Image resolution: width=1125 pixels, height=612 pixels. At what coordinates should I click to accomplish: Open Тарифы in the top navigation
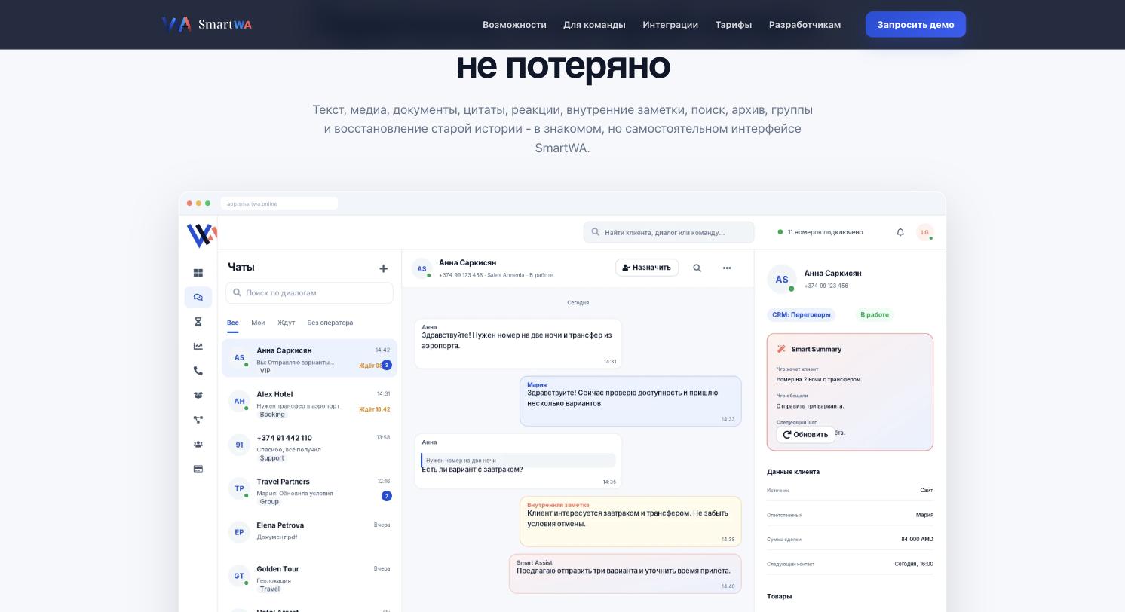[x=734, y=25]
